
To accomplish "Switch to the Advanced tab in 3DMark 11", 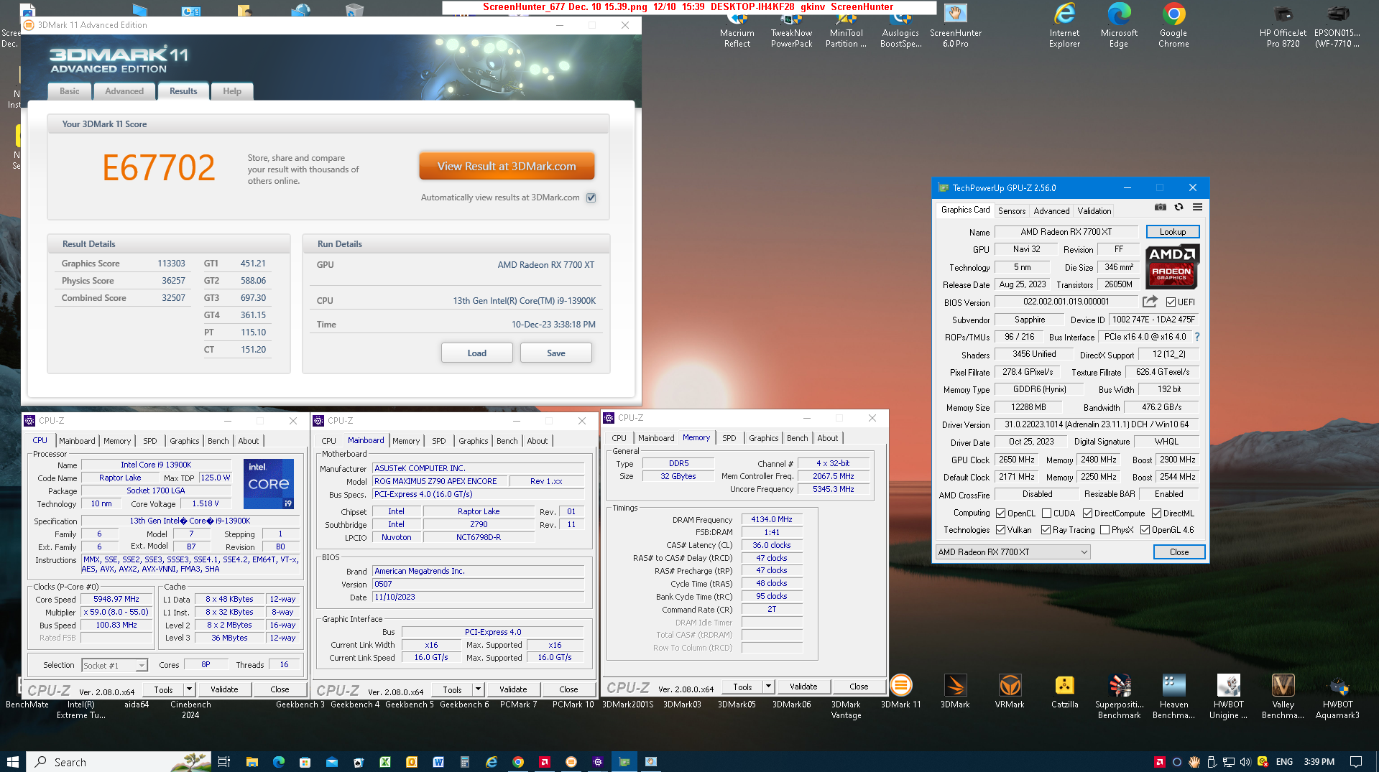I will click(124, 91).
